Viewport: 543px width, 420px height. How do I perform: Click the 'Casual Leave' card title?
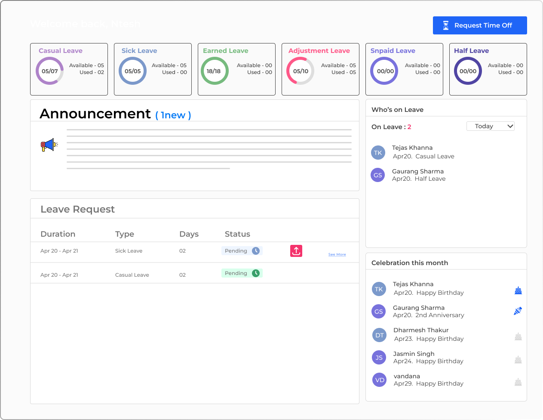click(61, 51)
